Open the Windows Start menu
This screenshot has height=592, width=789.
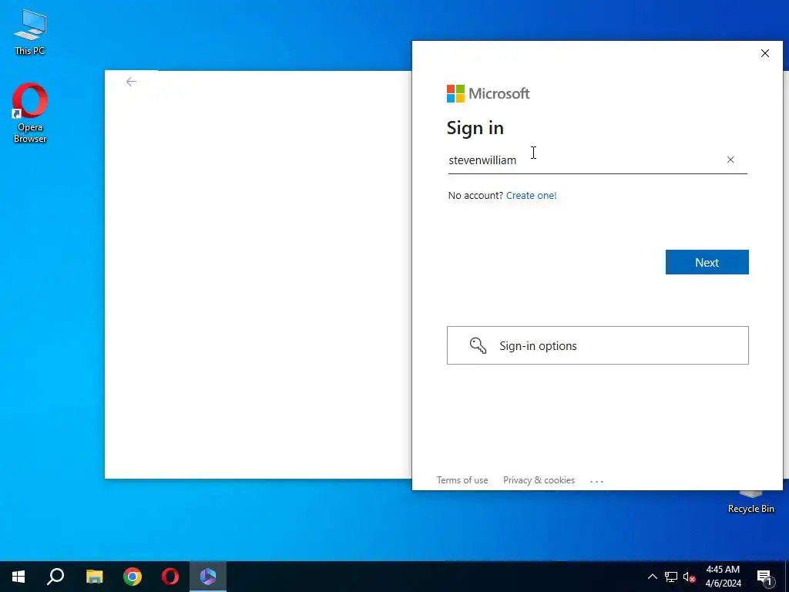[x=18, y=577]
